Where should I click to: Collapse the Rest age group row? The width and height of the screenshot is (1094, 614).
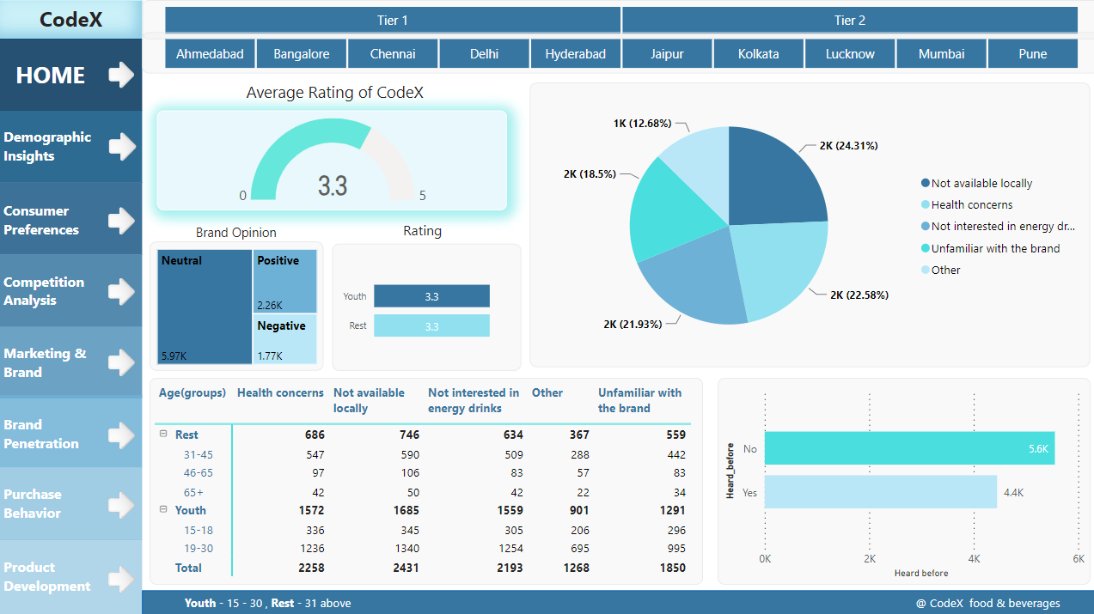point(163,435)
